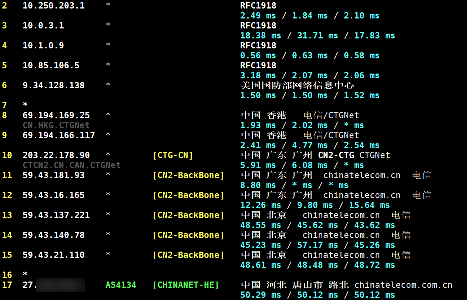This screenshot has height=300, width=467.
Task: Click the hostname CN.HKG.CTGNet
Action: (56, 125)
